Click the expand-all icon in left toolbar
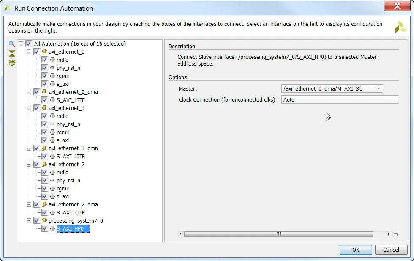The height and width of the screenshot is (261, 414). coord(11,62)
